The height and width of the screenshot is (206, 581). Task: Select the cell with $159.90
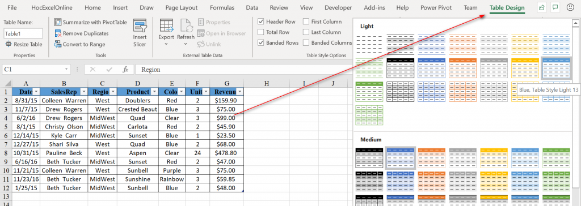(226, 100)
